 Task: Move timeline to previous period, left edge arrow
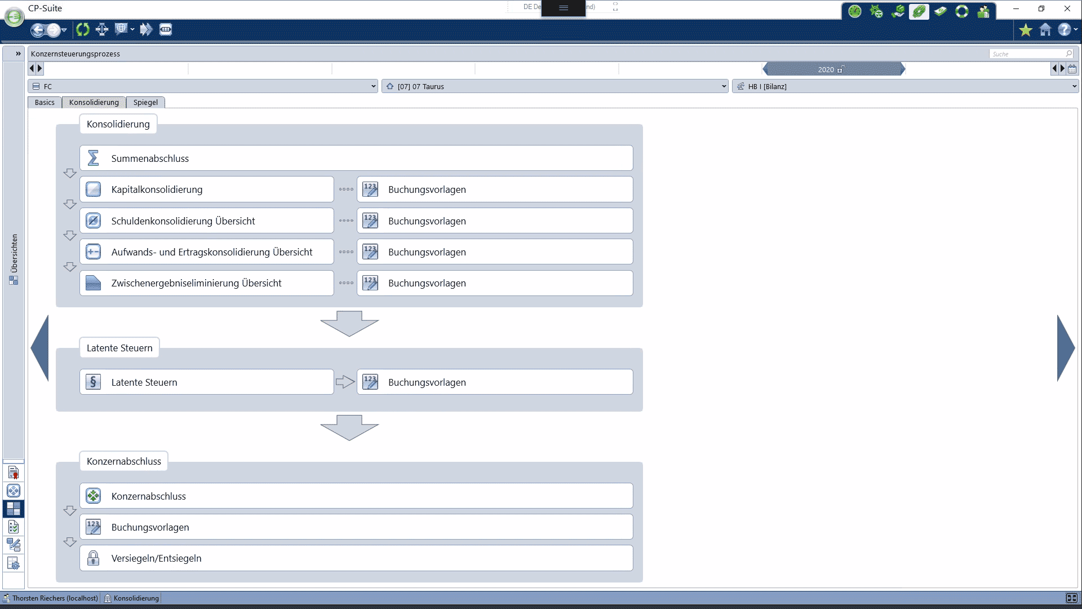[x=32, y=68]
